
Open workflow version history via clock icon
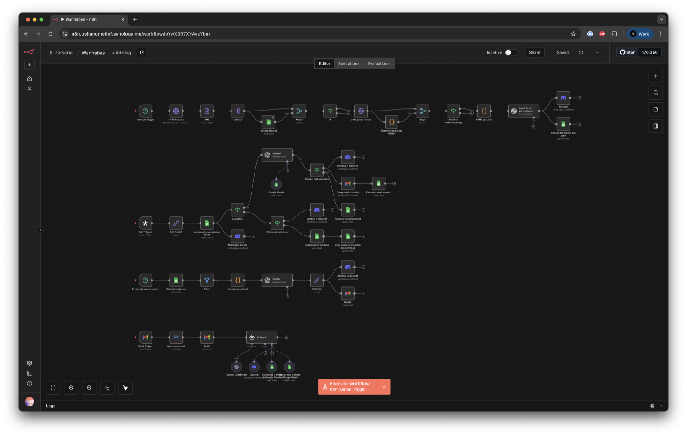[581, 52]
